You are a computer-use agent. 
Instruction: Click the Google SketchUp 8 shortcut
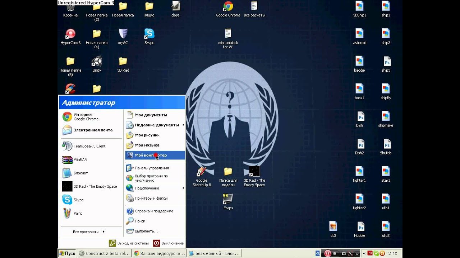(202, 177)
